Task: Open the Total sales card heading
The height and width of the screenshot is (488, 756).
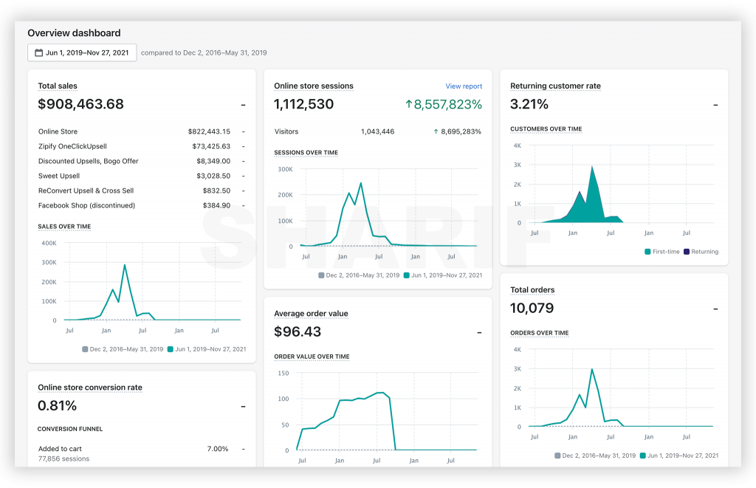Action: 58,86
